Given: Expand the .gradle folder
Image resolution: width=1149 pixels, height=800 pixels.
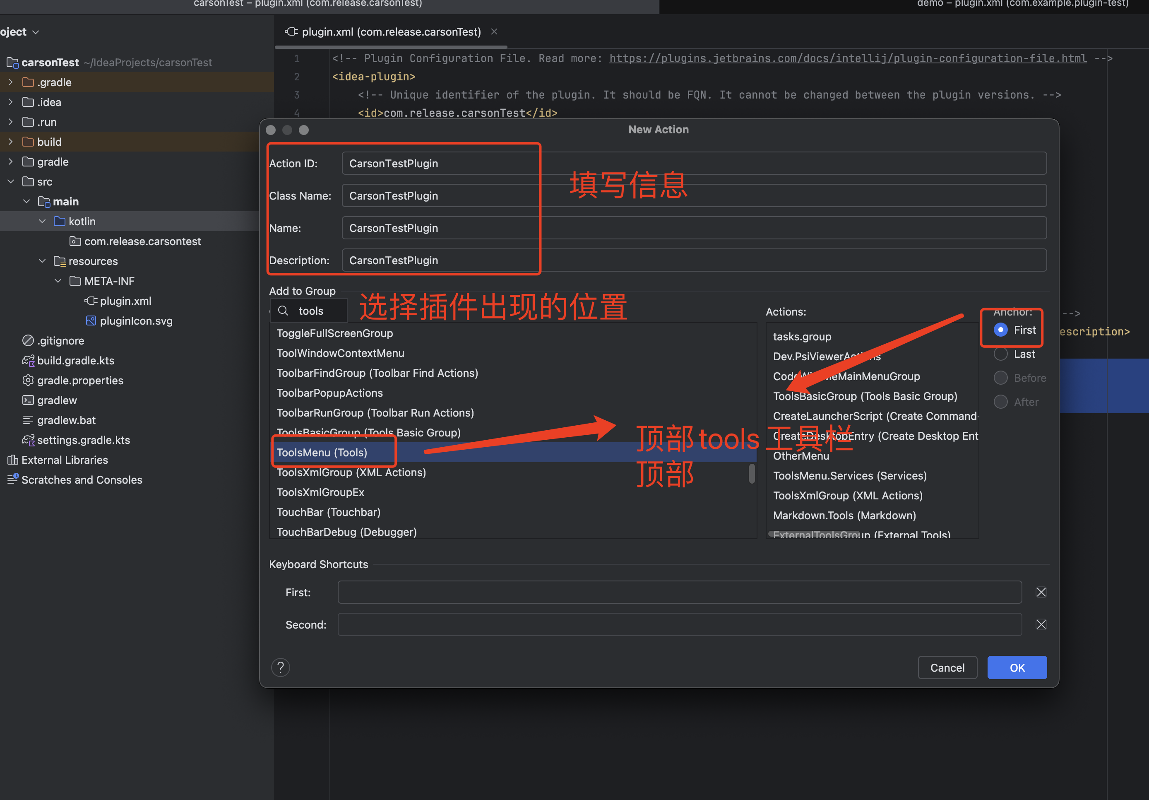Looking at the screenshot, I should coord(10,82).
